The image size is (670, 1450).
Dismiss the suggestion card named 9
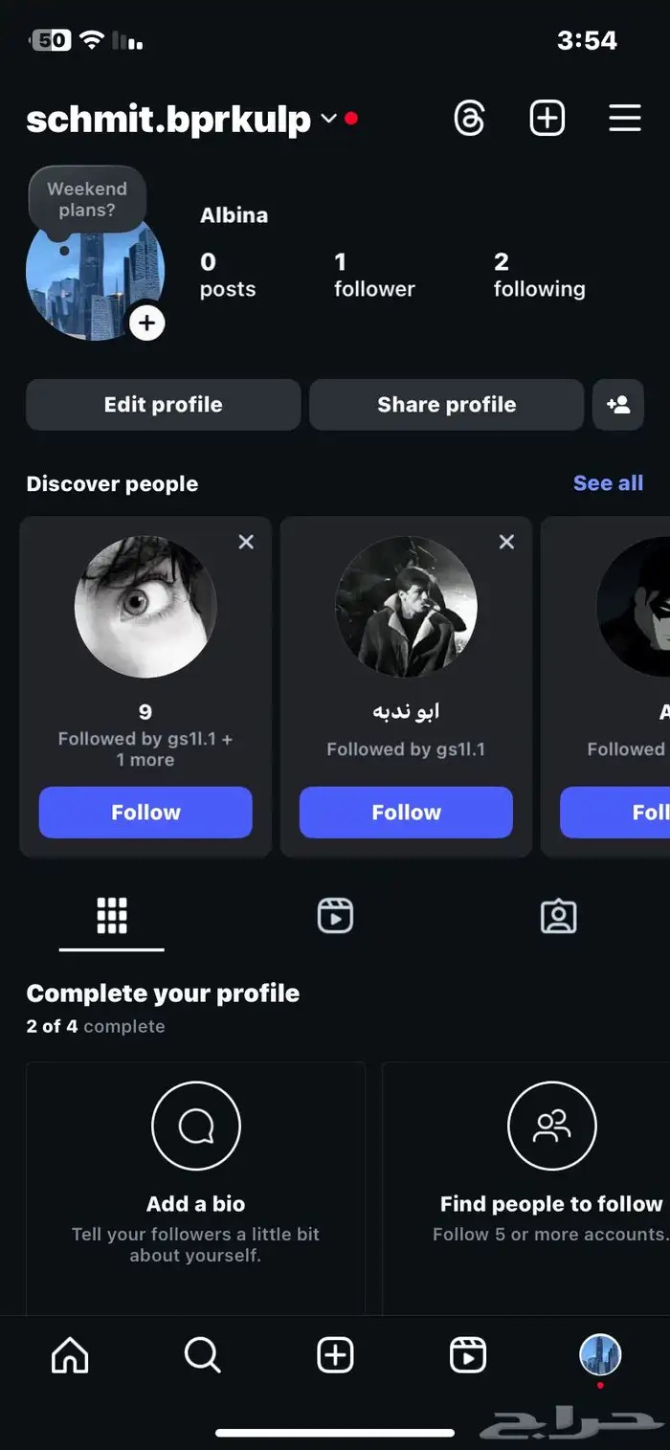pyautogui.click(x=246, y=543)
